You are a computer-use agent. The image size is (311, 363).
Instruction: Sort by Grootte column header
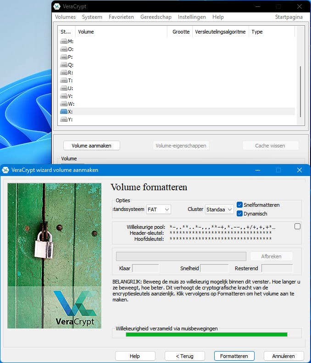(x=180, y=32)
